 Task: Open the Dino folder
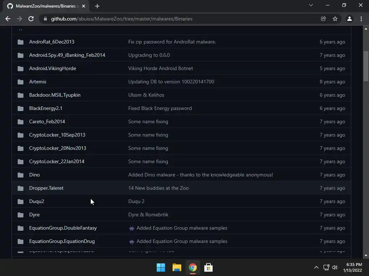(34, 175)
